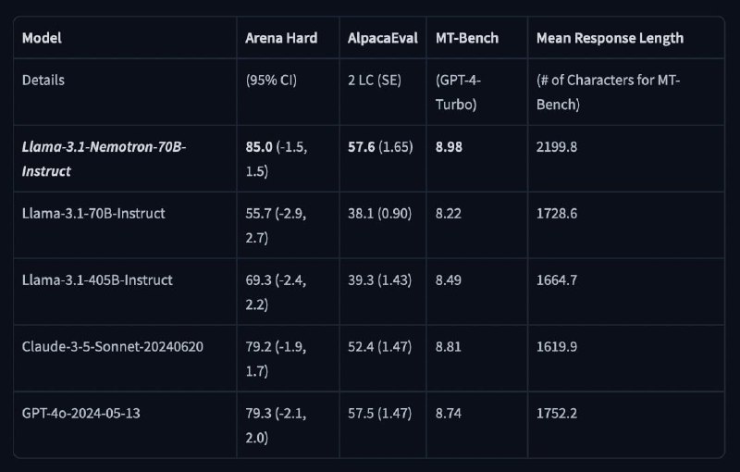
Task: Click the (GPT-4-Turbo) details cell
Action: click(x=458, y=92)
